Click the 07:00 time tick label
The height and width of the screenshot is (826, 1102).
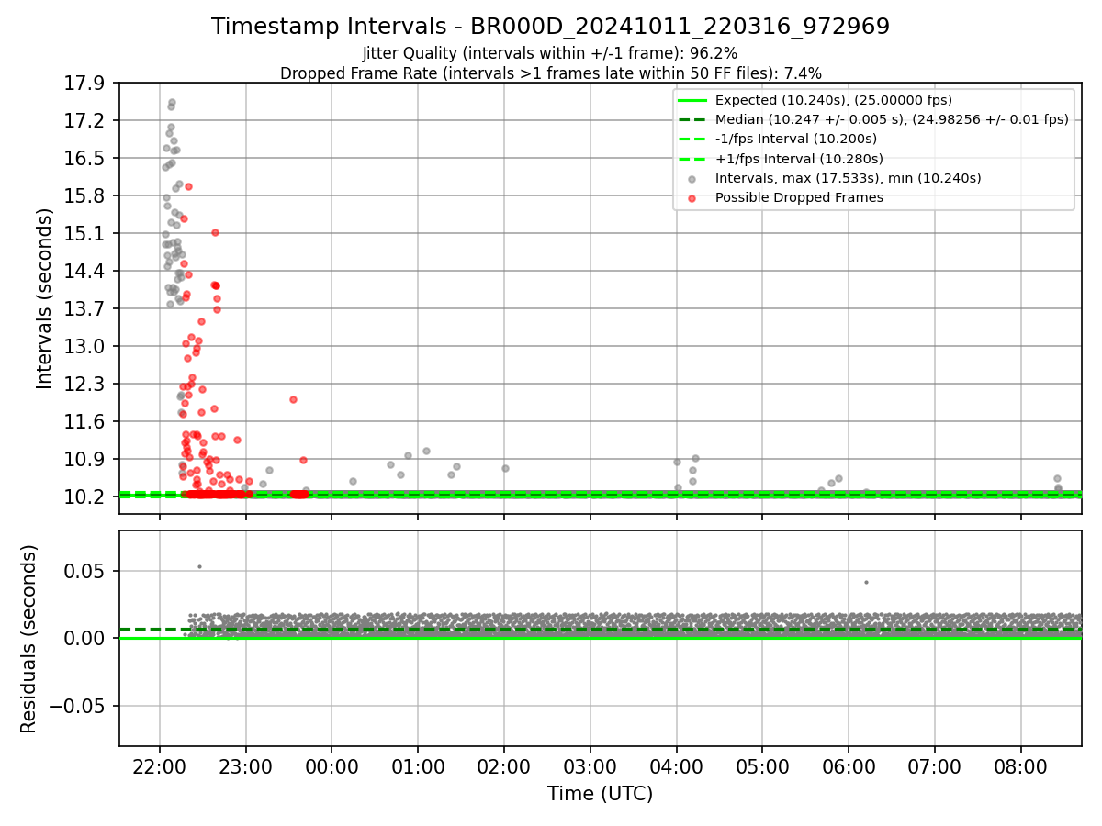click(x=935, y=766)
